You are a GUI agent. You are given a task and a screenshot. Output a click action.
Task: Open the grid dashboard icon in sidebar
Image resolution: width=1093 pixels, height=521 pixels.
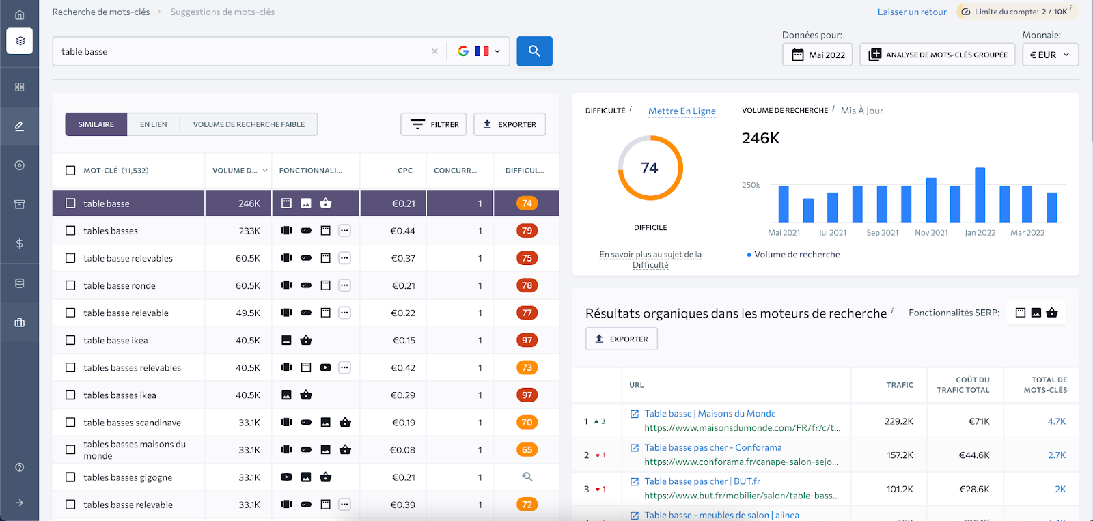click(19, 87)
